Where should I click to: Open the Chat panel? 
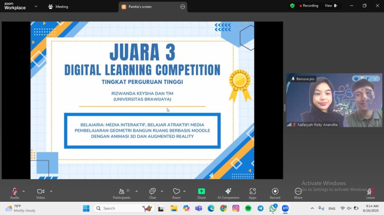point(152,192)
